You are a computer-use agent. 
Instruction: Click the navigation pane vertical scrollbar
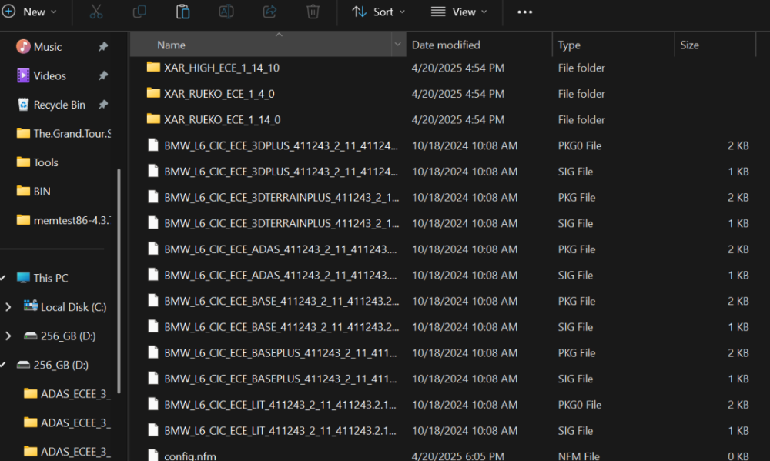click(x=119, y=277)
